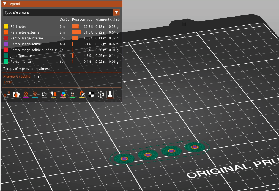Viewport: 279px width, 191px height.
Task: Click the Remplissage solide purple swatch
Action: click(x=6, y=44)
